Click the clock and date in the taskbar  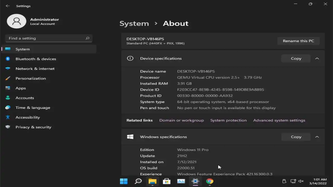[x=318, y=181]
